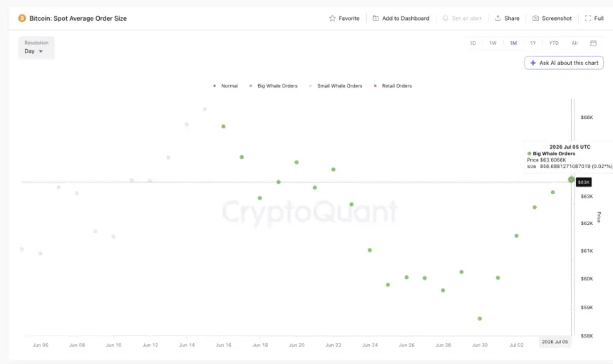
Task: Select the YTD time range tab
Action: point(554,43)
